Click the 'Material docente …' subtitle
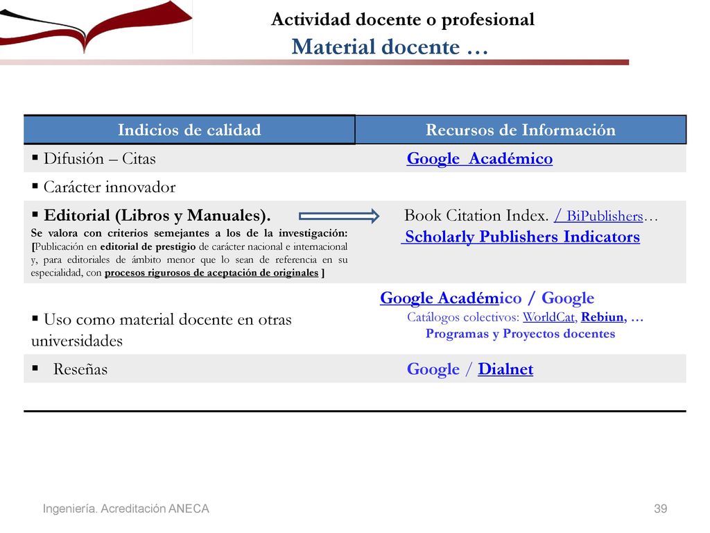The width and height of the screenshot is (710, 533). (x=390, y=46)
